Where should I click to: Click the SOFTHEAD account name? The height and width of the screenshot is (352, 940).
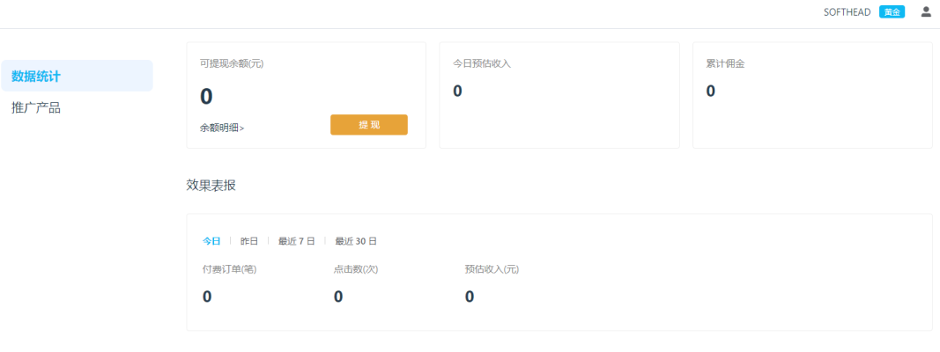coord(847,12)
